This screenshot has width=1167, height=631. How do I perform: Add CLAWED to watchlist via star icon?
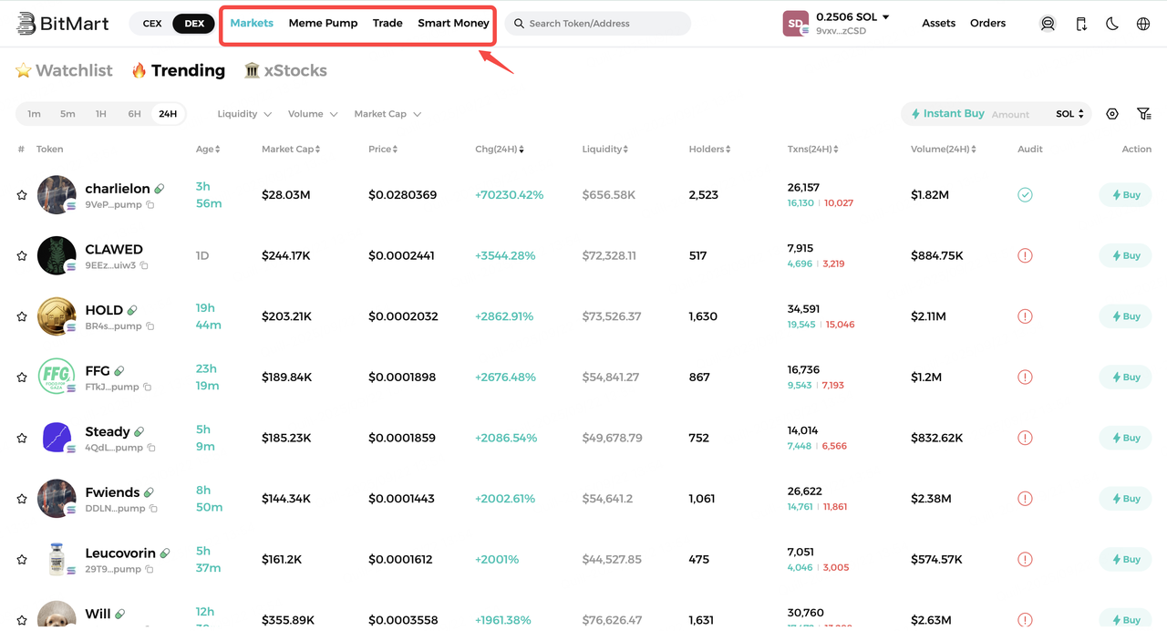(x=21, y=255)
